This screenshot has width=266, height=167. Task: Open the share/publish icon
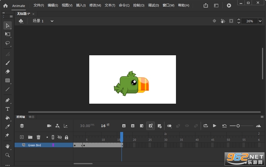pos(206,6)
